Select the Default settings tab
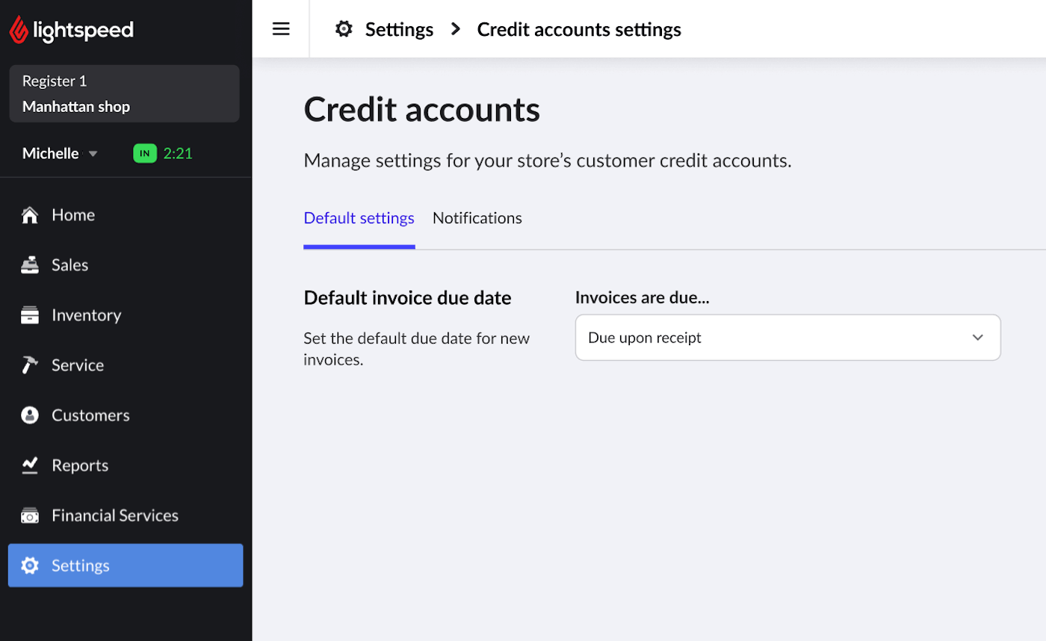Image resolution: width=1046 pixels, height=641 pixels. 359,217
